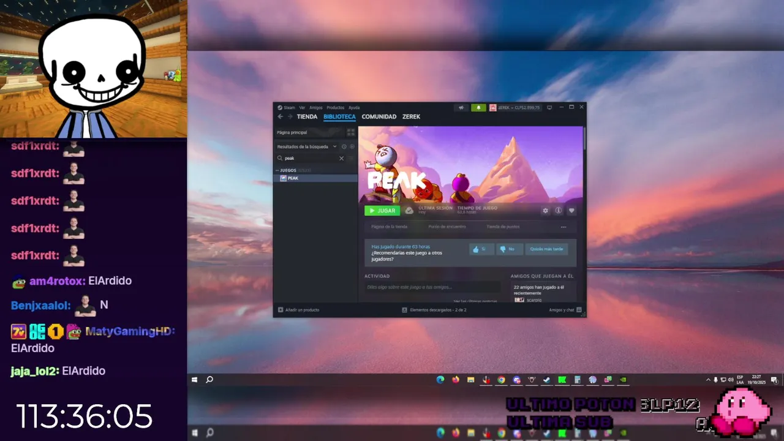Open the PEAK game settings gear

click(x=546, y=211)
